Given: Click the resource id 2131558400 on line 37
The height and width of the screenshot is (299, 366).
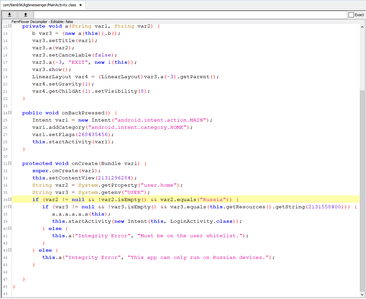Looking at the screenshot, I should tap(325, 207).
